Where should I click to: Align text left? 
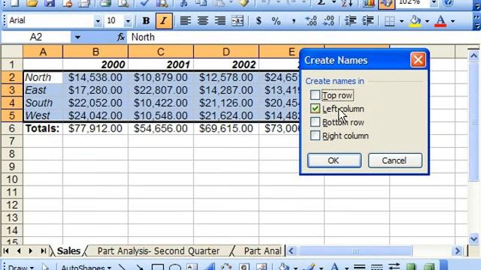point(185,21)
